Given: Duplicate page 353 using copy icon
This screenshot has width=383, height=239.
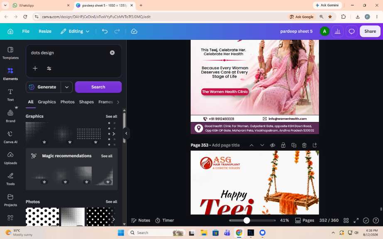Looking at the screenshot, I should [x=294, y=145].
